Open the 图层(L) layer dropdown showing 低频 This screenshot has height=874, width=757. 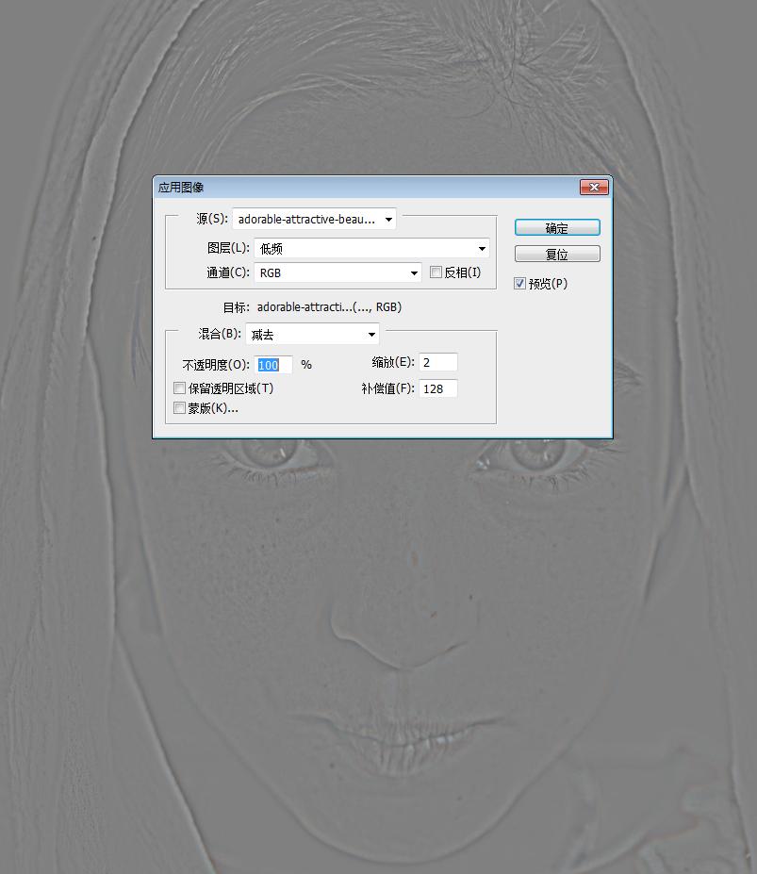[371, 249]
